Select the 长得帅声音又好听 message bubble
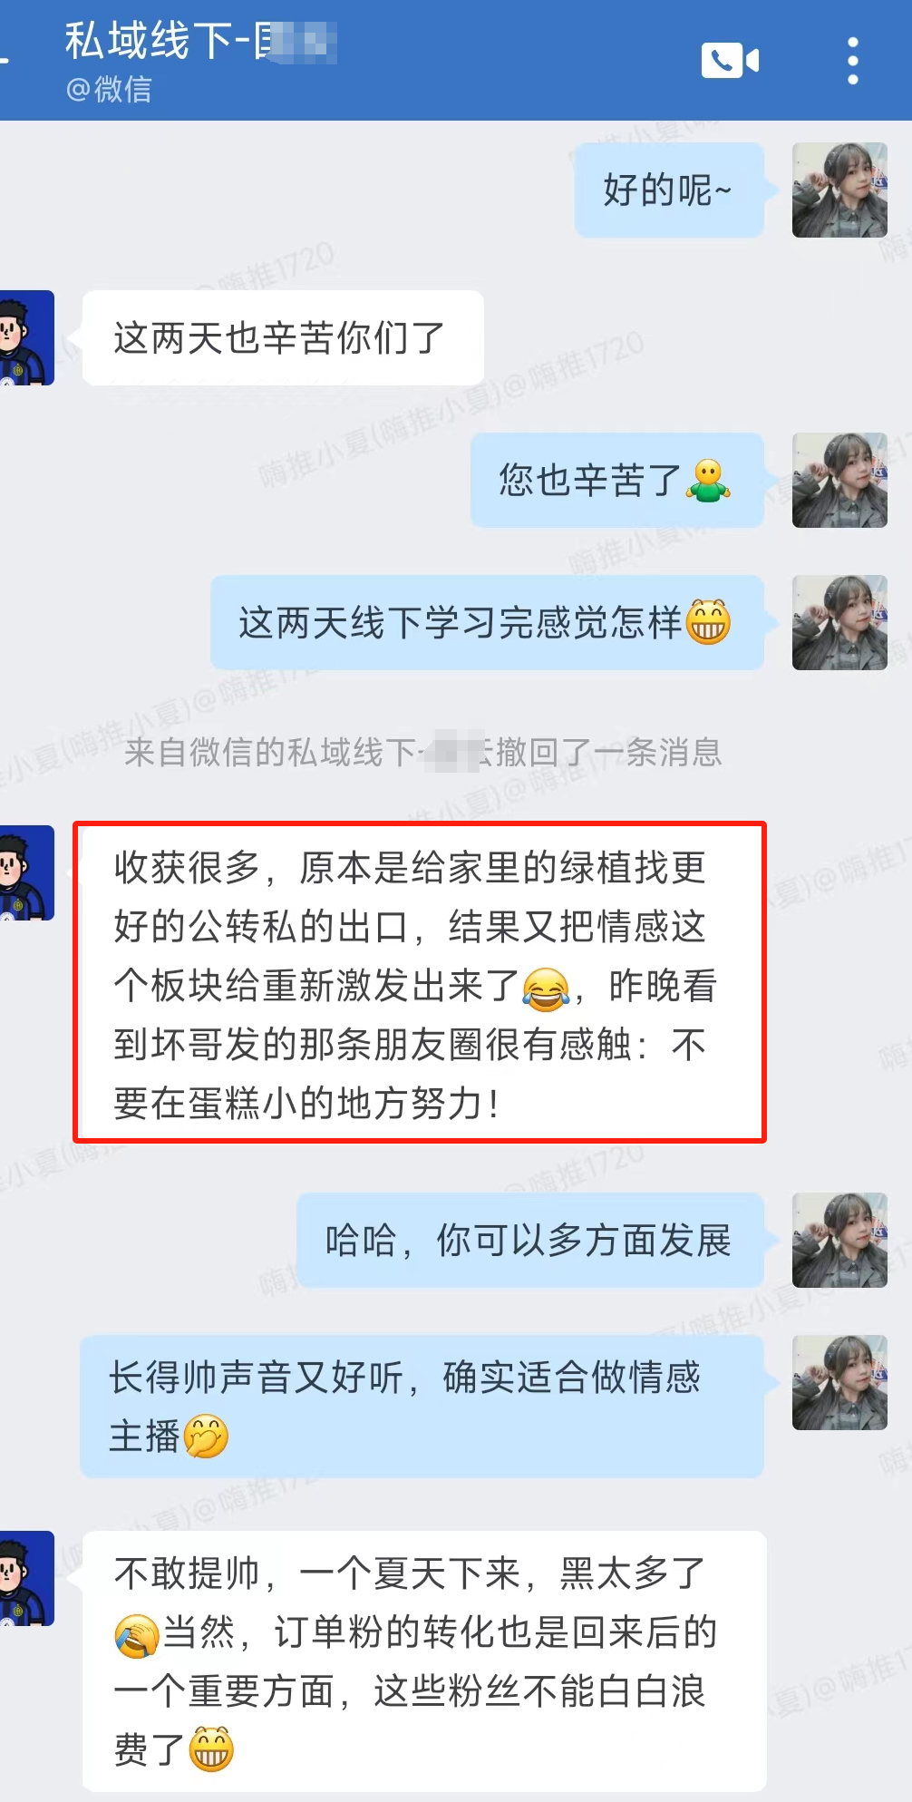Image resolution: width=912 pixels, height=1802 pixels. click(x=422, y=1406)
